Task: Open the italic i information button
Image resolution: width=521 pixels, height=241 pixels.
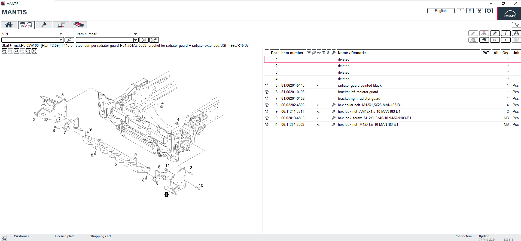Action: tap(506, 33)
